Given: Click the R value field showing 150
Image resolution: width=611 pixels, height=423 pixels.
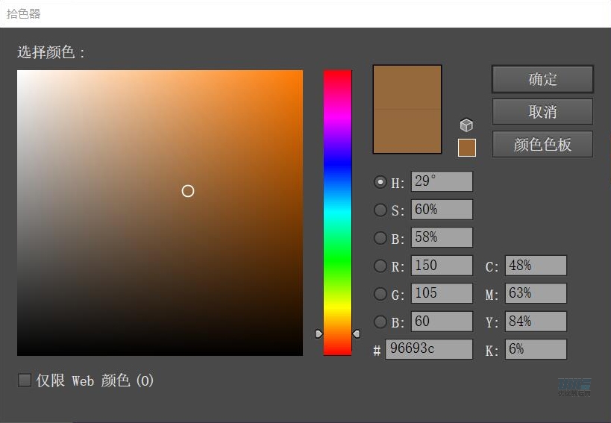Looking at the screenshot, I should (x=441, y=266).
